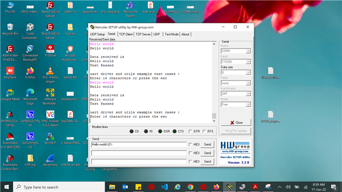Open Recycle Bin on the desktop

(x=10, y=29)
